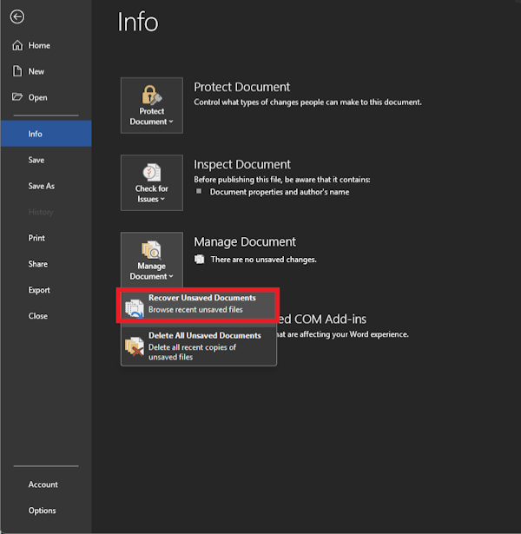This screenshot has width=521, height=534.
Task: Click the Check for Issues checklist icon
Action: tap(152, 172)
